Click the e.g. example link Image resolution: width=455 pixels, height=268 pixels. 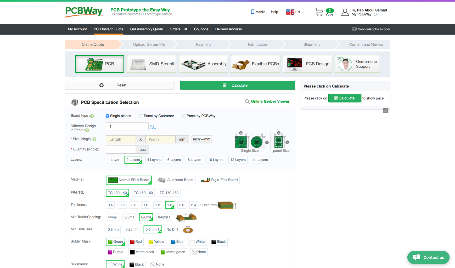click(153, 126)
